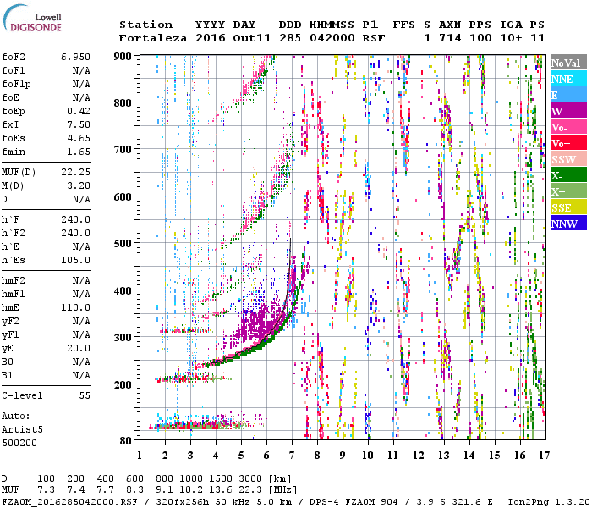The width and height of the screenshot is (592, 508).
Task: Pick the X+ light green legend swatch
Action: 565,191
